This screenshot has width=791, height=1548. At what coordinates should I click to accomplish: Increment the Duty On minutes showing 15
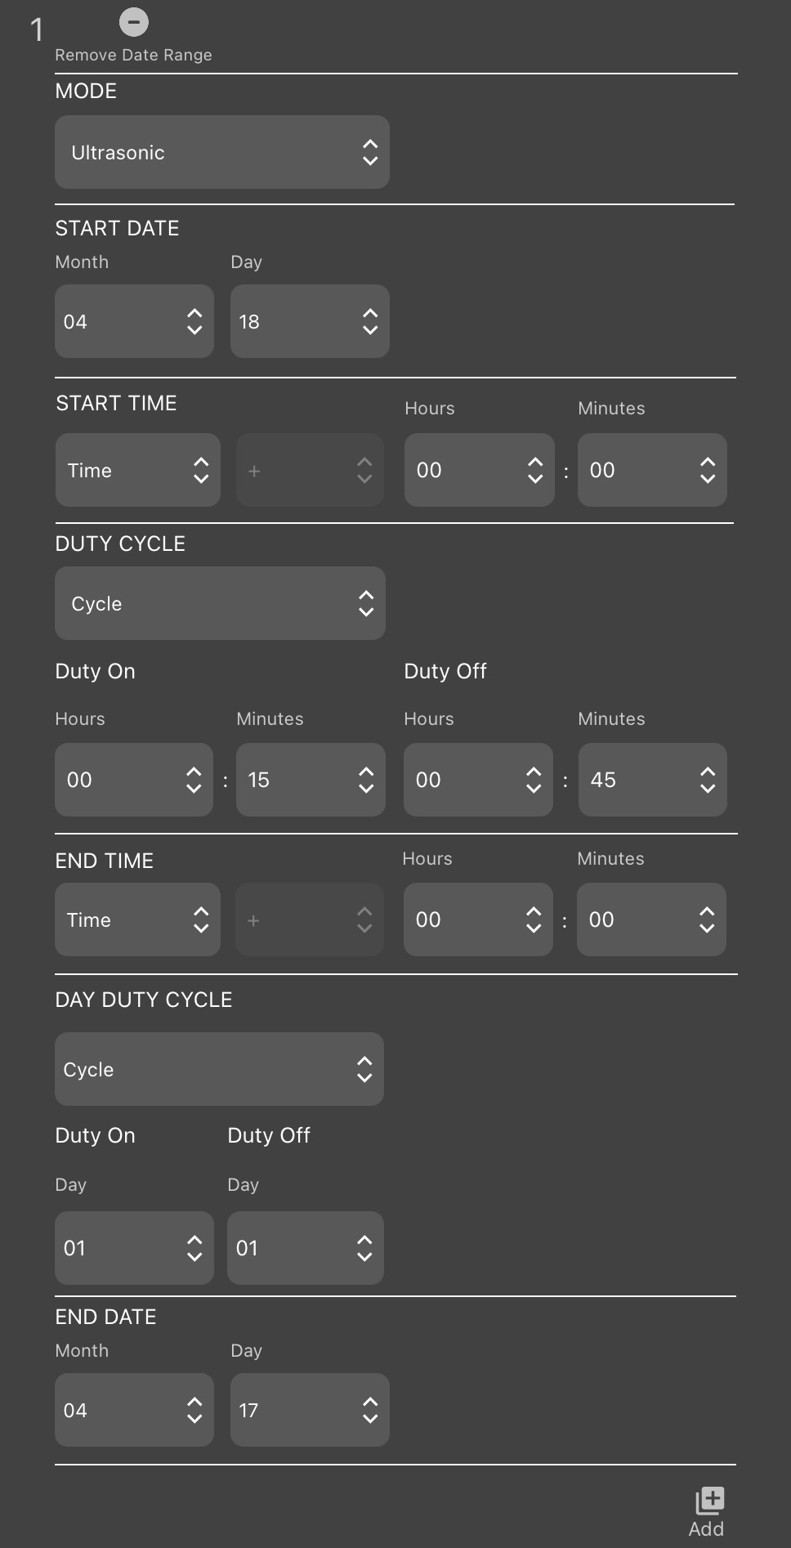click(366, 772)
